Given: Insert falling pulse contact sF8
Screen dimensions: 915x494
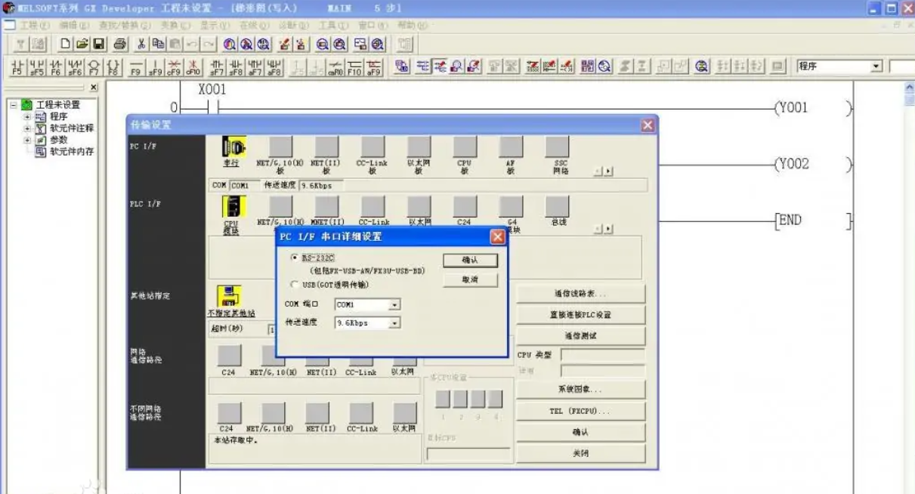Looking at the screenshot, I should pyautogui.click(x=235, y=67).
